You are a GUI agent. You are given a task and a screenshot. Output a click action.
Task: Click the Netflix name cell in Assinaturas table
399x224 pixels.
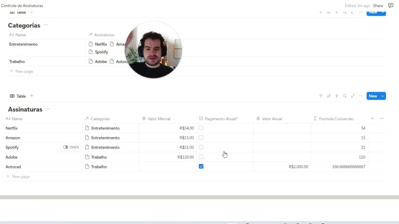point(43,128)
